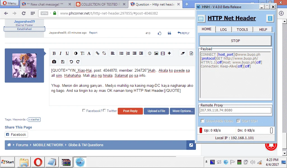Click Post Reply button
Viewport: 287px width, 168px height.
pos(130,111)
